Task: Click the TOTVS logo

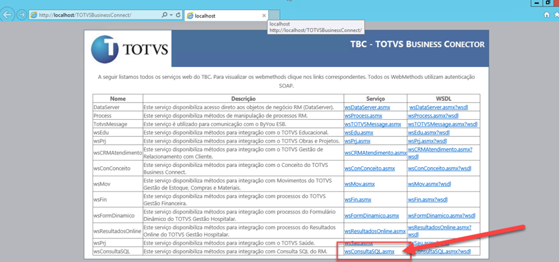Action: [129, 49]
